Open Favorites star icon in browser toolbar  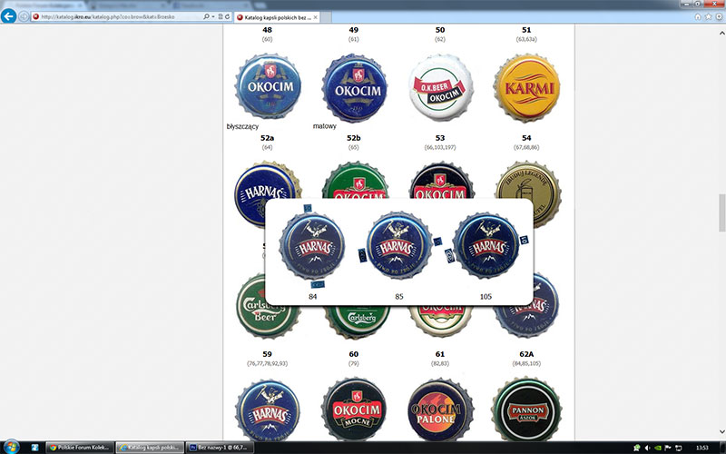[707, 17]
